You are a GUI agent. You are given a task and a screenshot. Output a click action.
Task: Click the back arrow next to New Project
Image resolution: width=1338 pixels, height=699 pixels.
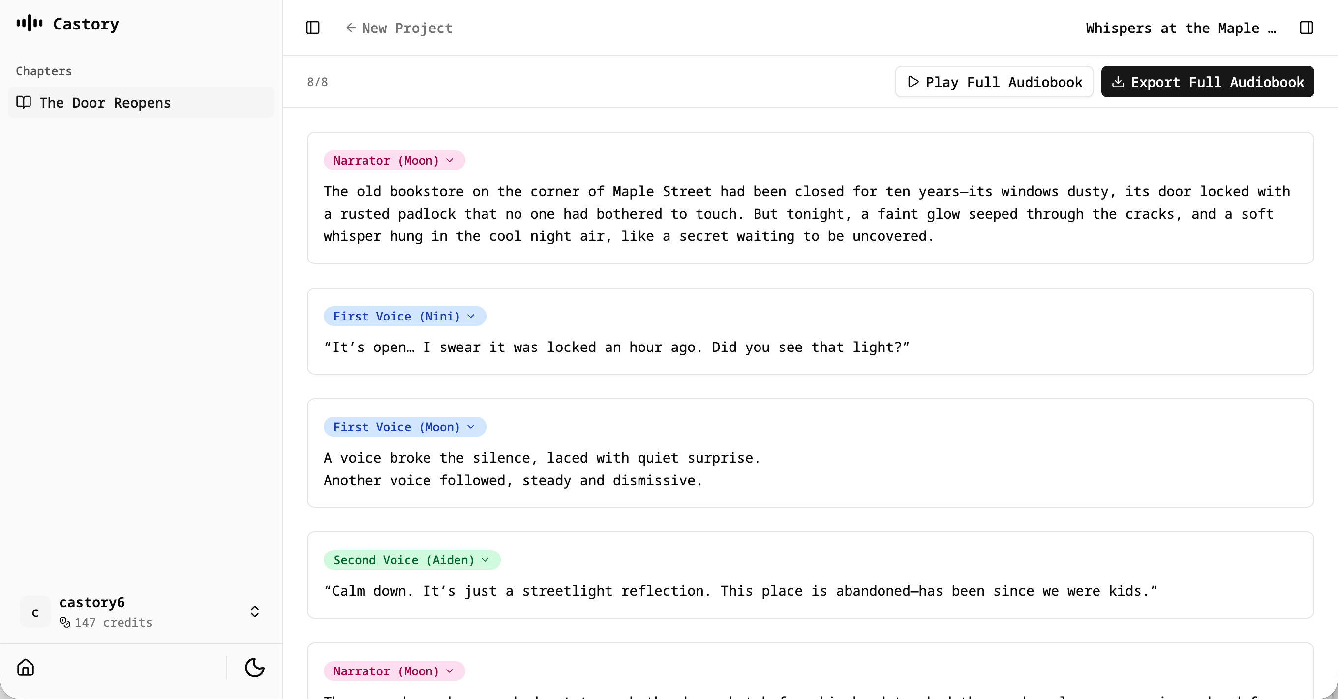coord(351,28)
